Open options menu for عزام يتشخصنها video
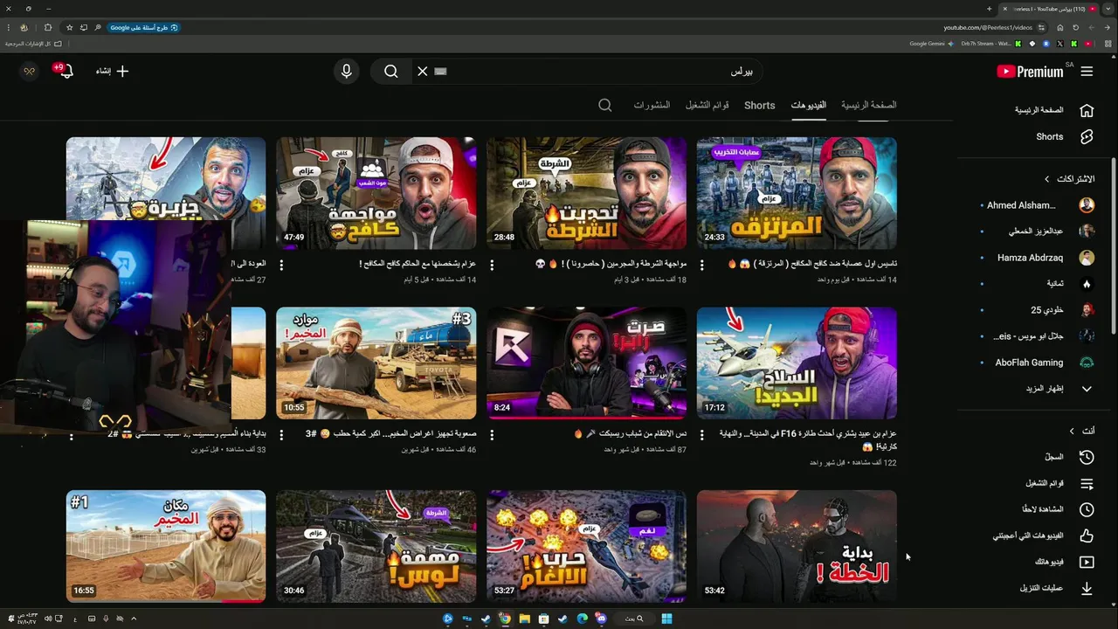This screenshot has height=629, width=1118. [281, 264]
